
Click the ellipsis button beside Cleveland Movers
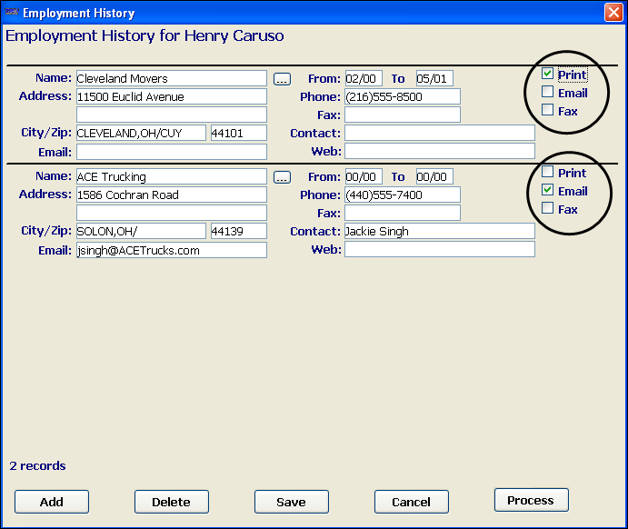pos(282,79)
